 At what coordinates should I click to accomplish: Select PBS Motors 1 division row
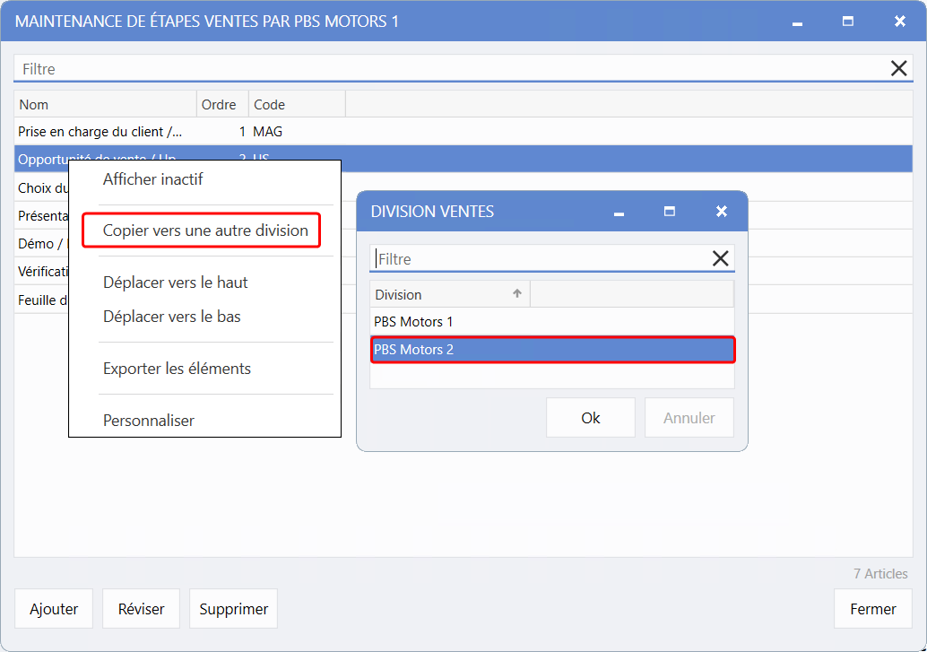[551, 321]
